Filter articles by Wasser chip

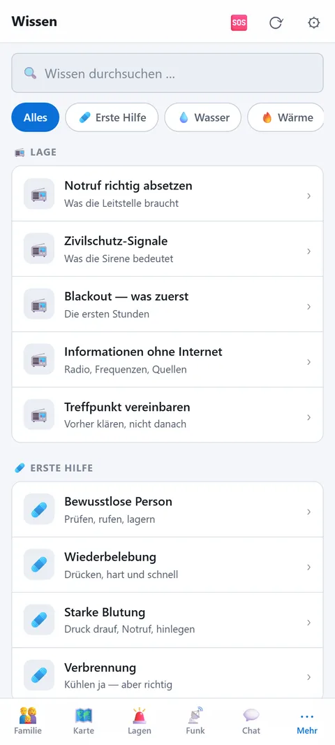point(203,117)
